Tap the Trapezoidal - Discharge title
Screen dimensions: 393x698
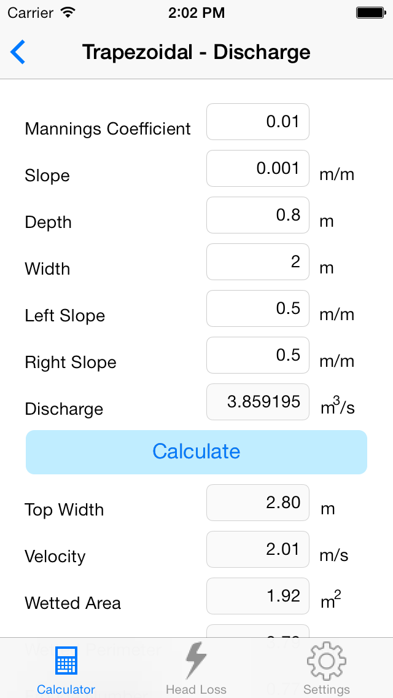(x=196, y=52)
